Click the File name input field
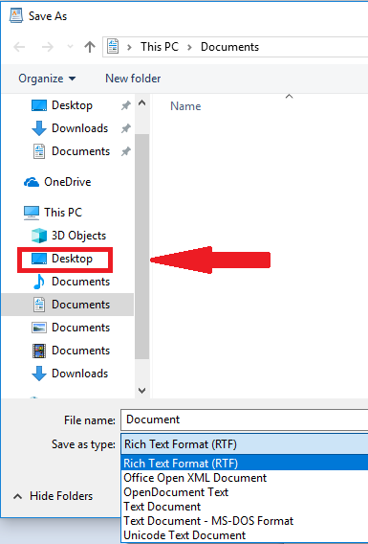Screen dimensions: 368x544 (245, 419)
